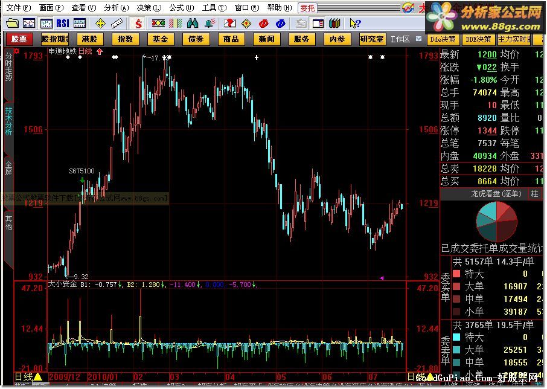The height and width of the screenshot is (389, 547).
Task: Click the 大小资金 indicator label
Action: (x=62, y=285)
